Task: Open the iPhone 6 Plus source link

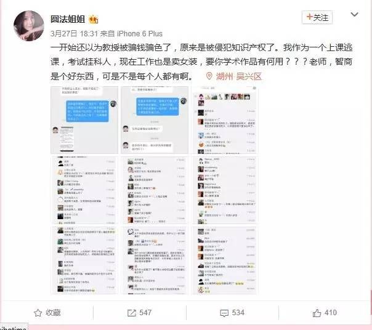Action: tap(140, 34)
